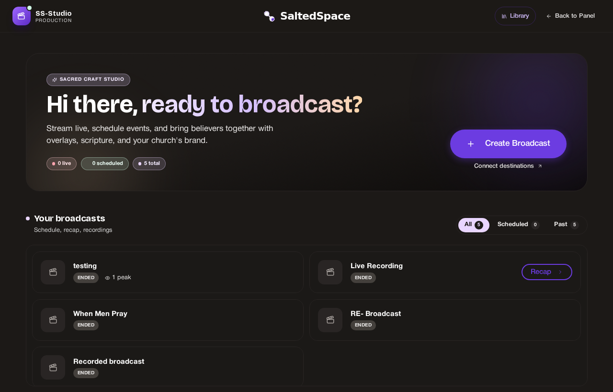Click the count badge 0 on Scheduled tab

[x=535, y=225]
